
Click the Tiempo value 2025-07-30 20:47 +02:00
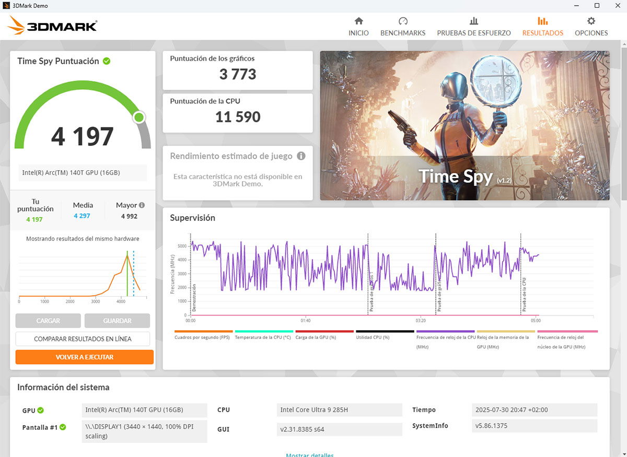pos(534,410)
